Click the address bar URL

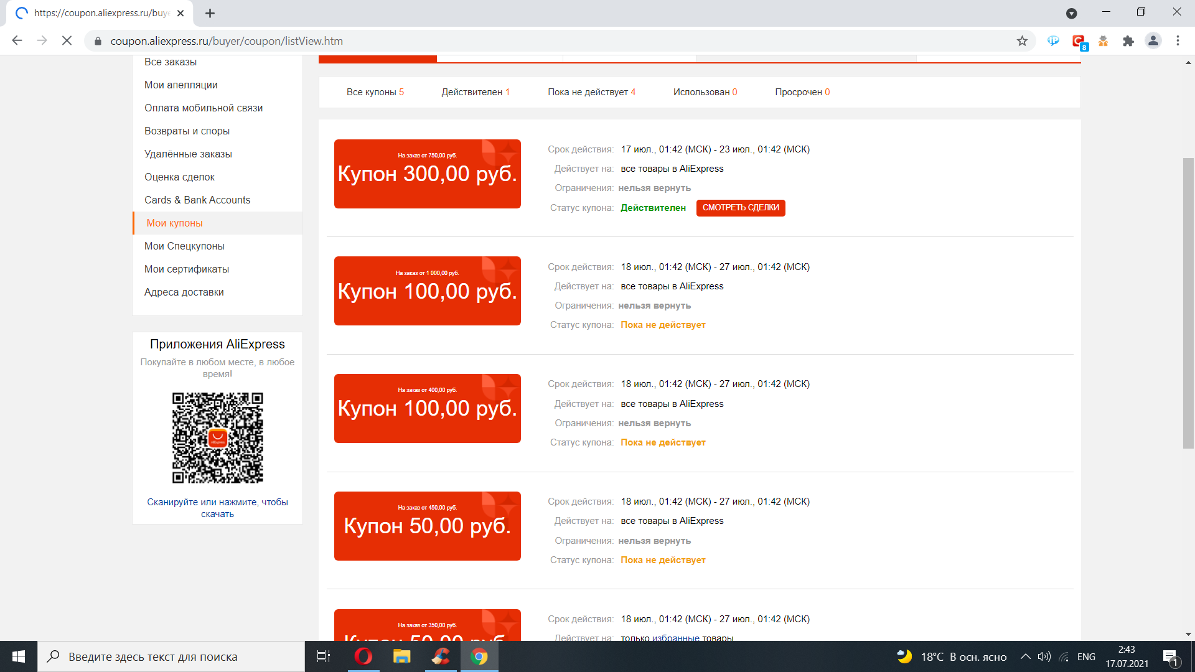(227, 41)
